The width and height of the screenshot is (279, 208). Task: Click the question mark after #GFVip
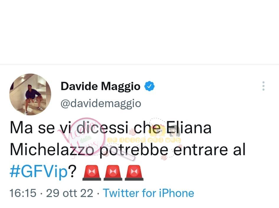click(73, 171)
